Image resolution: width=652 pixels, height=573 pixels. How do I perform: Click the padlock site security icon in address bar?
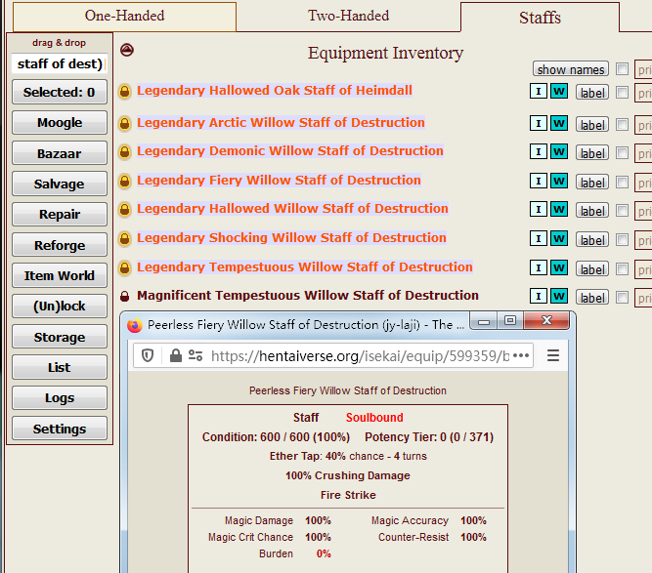click(x=176, y=355)
